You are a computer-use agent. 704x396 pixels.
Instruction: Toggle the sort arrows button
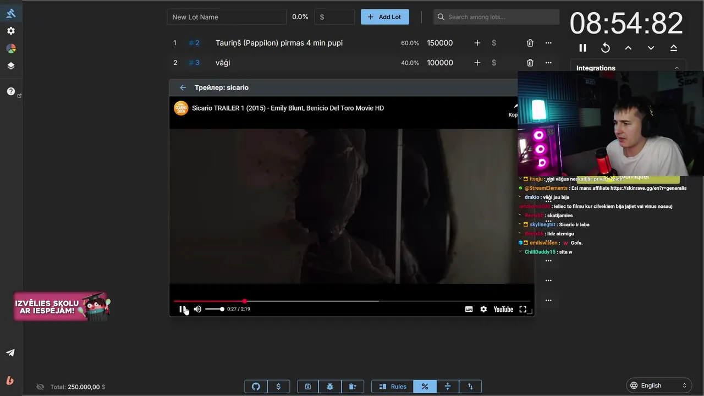[x=470, y=387]
